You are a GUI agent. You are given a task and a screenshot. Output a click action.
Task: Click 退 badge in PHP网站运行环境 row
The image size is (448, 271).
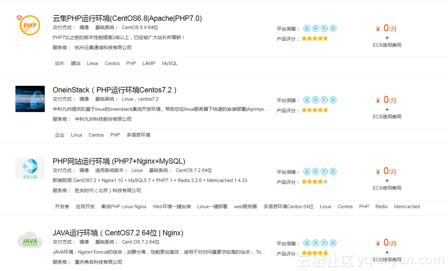pos(333,171)
